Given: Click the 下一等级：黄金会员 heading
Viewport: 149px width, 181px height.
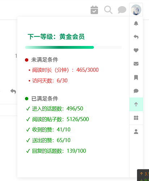Looking at the screenshot, I should click(x=56, y=37).
